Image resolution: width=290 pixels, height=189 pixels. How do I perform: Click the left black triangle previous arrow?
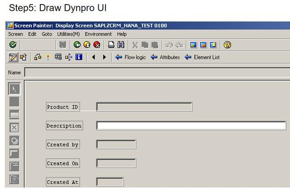coord(94,57)
